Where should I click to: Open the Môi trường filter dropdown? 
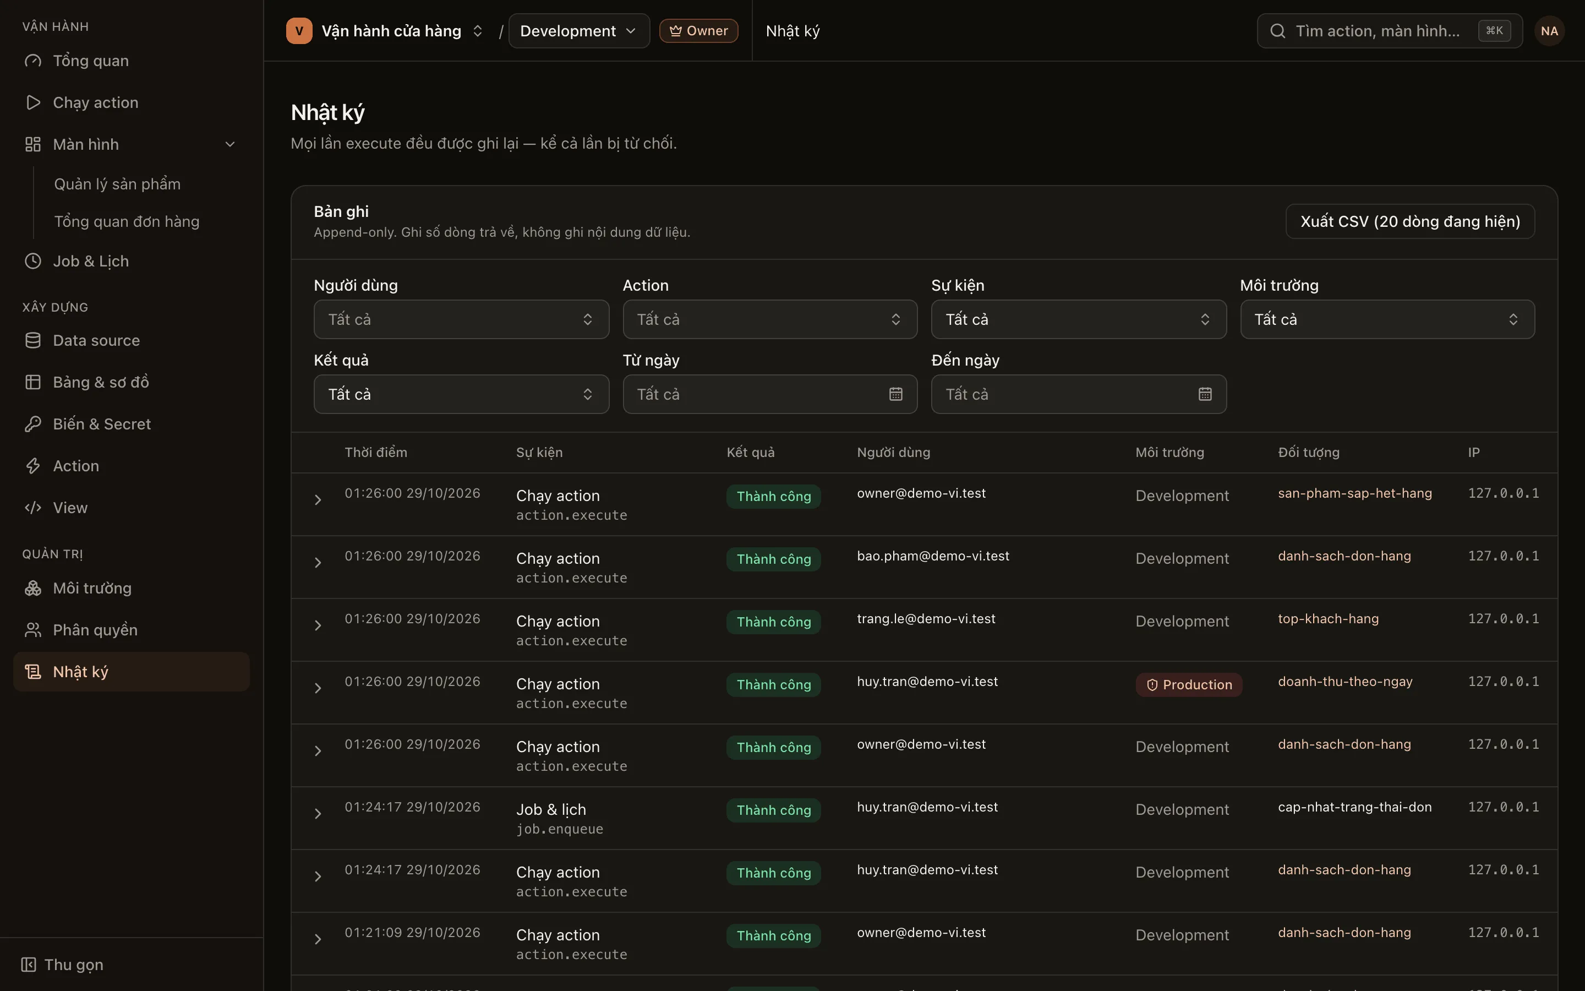click(x=1388, y=319)
